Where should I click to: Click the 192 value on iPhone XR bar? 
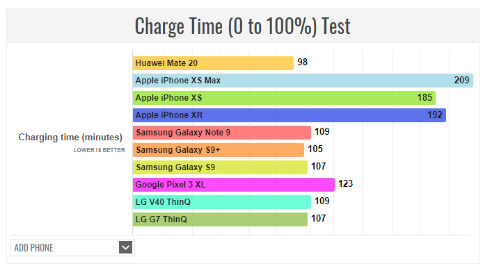(435, 115)
